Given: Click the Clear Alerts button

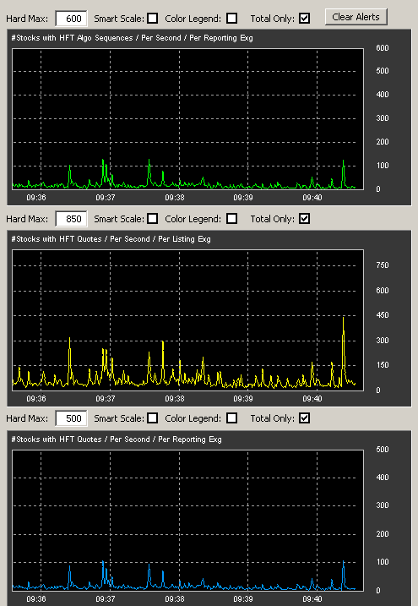Looking at the screenshot, I should pyautogui.click(x=356, y=17).
